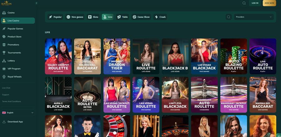Select the Crash category tab
This screenshot has width=281, height=137.
(160, 17)
